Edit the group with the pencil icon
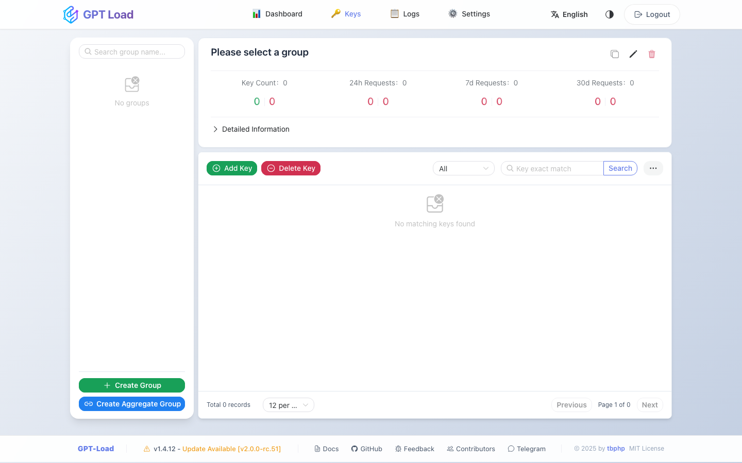Image resolution: width=742 pixels, height=463 pixels. (x=633, y=54)
